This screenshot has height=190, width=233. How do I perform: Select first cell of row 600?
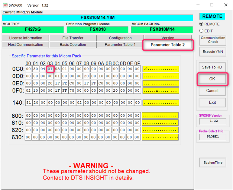28,116
